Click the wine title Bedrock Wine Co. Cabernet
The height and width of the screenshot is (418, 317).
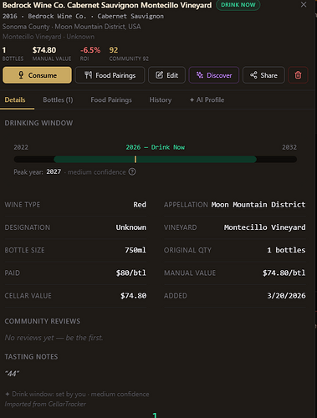click(107, 5)
